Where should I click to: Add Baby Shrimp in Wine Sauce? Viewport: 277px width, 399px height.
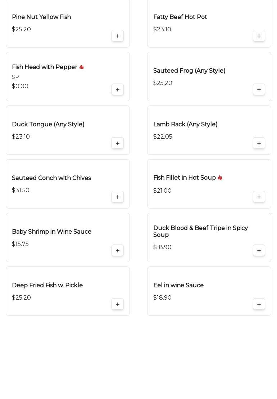(x=118, y=251)
